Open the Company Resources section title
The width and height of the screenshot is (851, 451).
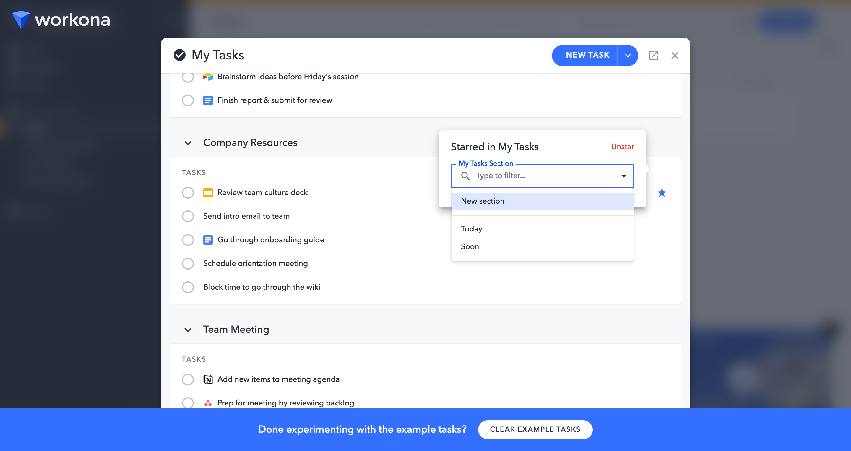click(x=250, y=143)
